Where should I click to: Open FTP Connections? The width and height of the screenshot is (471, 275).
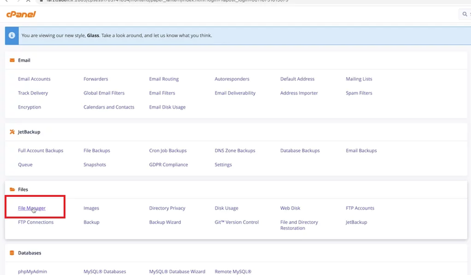click(36, 222)
